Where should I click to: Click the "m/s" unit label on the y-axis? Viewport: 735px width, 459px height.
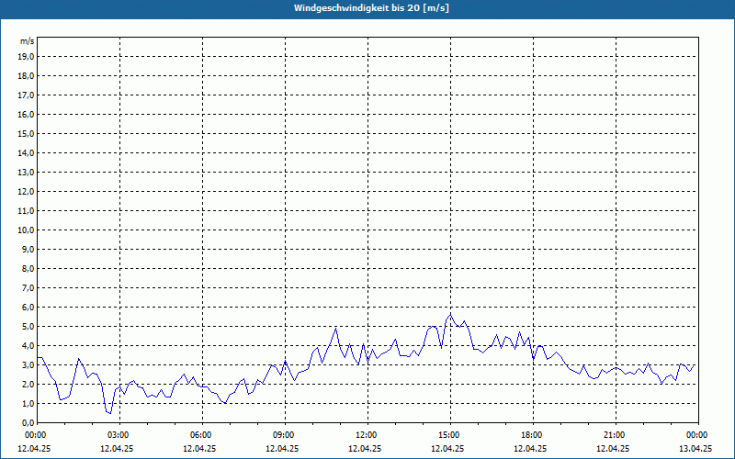pyautogui.click(x=28, y=41)
